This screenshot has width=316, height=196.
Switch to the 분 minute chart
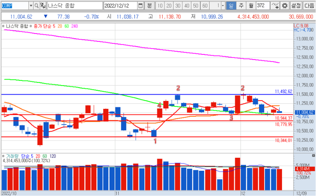click(149, 6)
